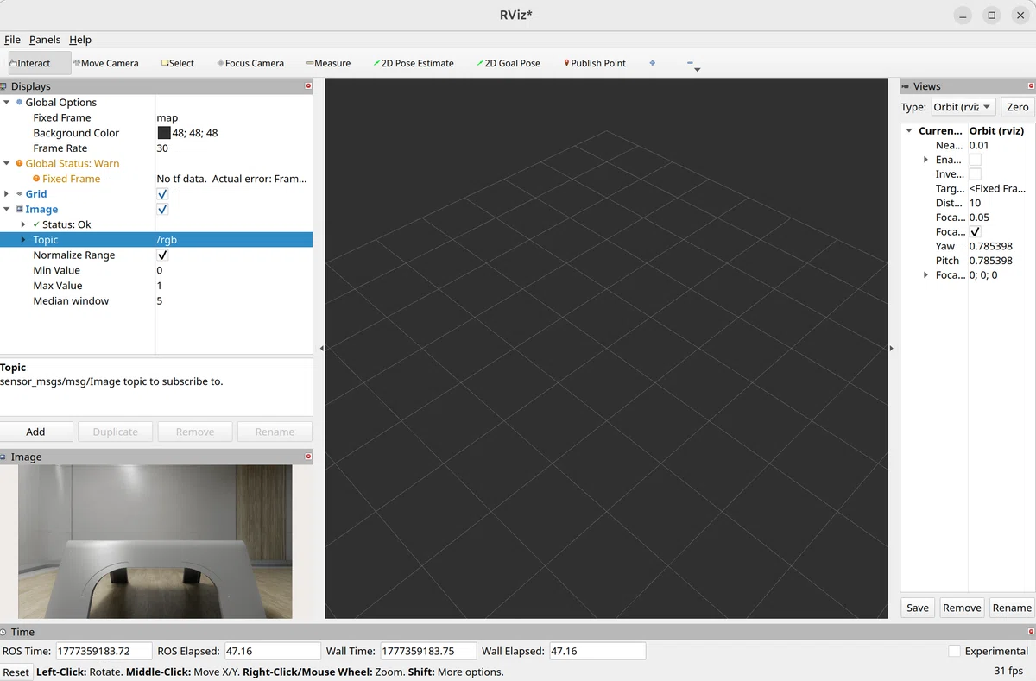Screen dimensions: 1036x681
Task: Click the Background Color swatch 48; 48; 48
Action: (x=164, y=133)
